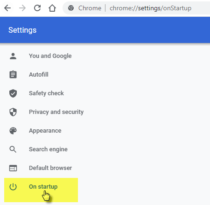Viewport: 210px width, 205px height.
Task: Click the forward navigation arrow
Action: 22,8
